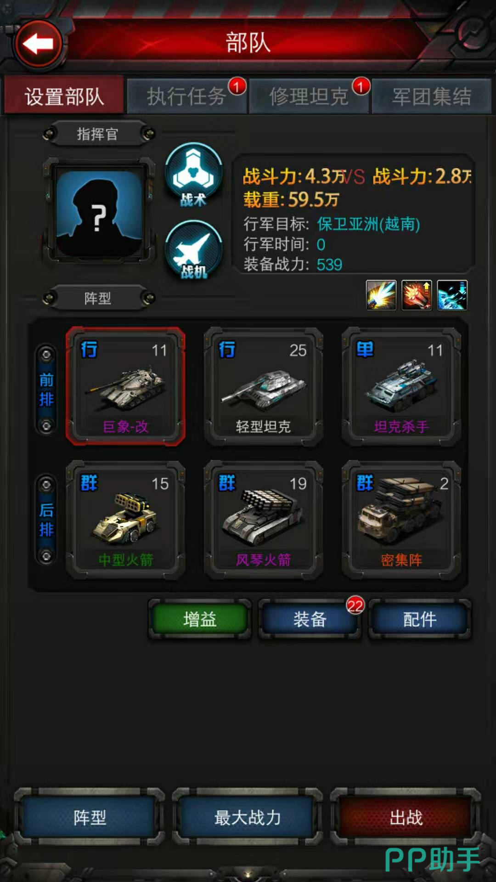Viewport: 496px width, 882px height.
Task: Open the 战机 fighter jet icon
Action: coord(193,250)
